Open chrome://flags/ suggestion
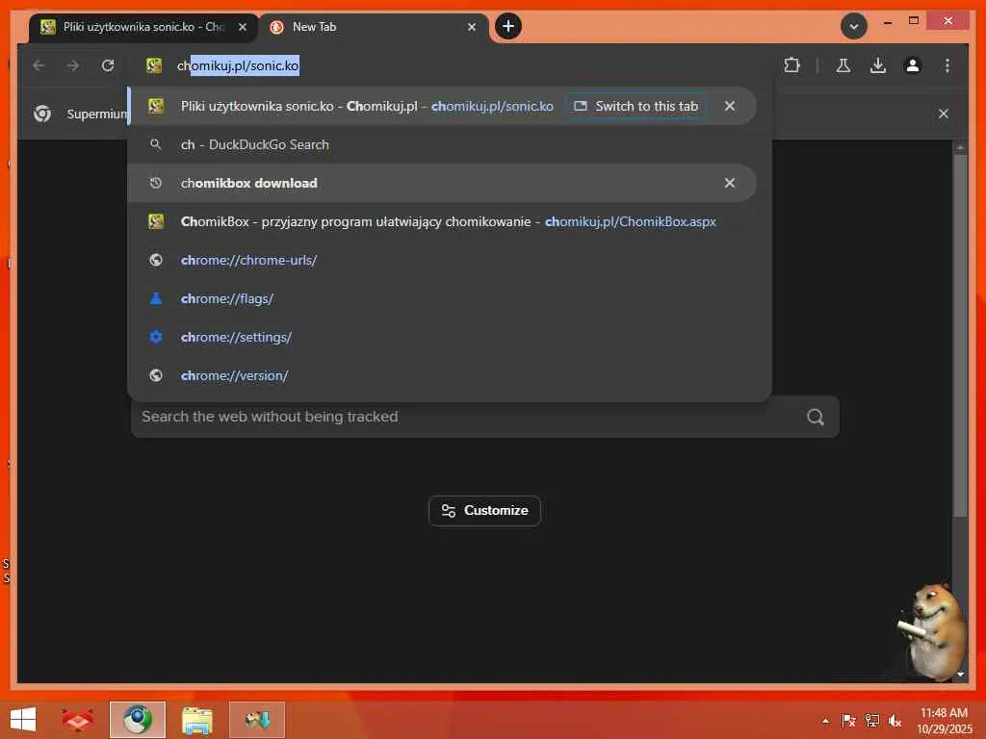 tap(441, 298)
